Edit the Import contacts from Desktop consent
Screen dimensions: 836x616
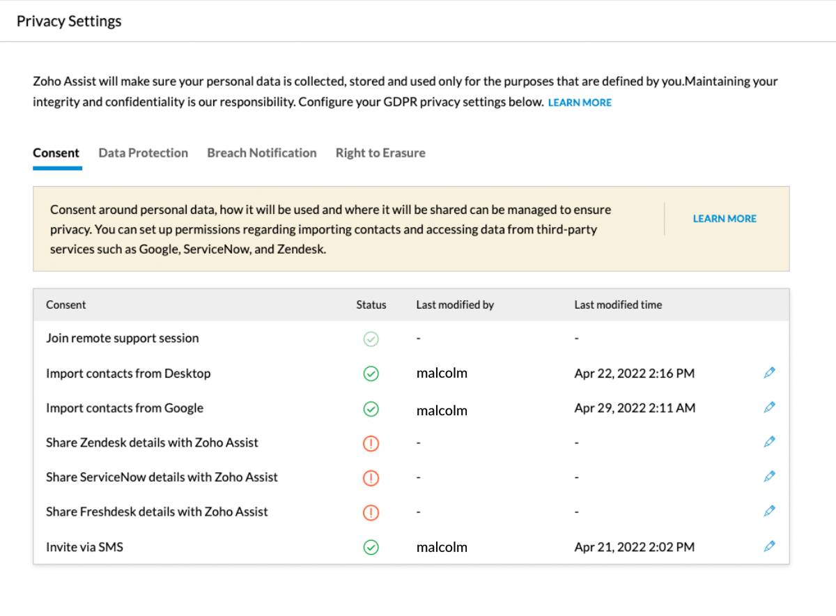[x=769, y=373]
